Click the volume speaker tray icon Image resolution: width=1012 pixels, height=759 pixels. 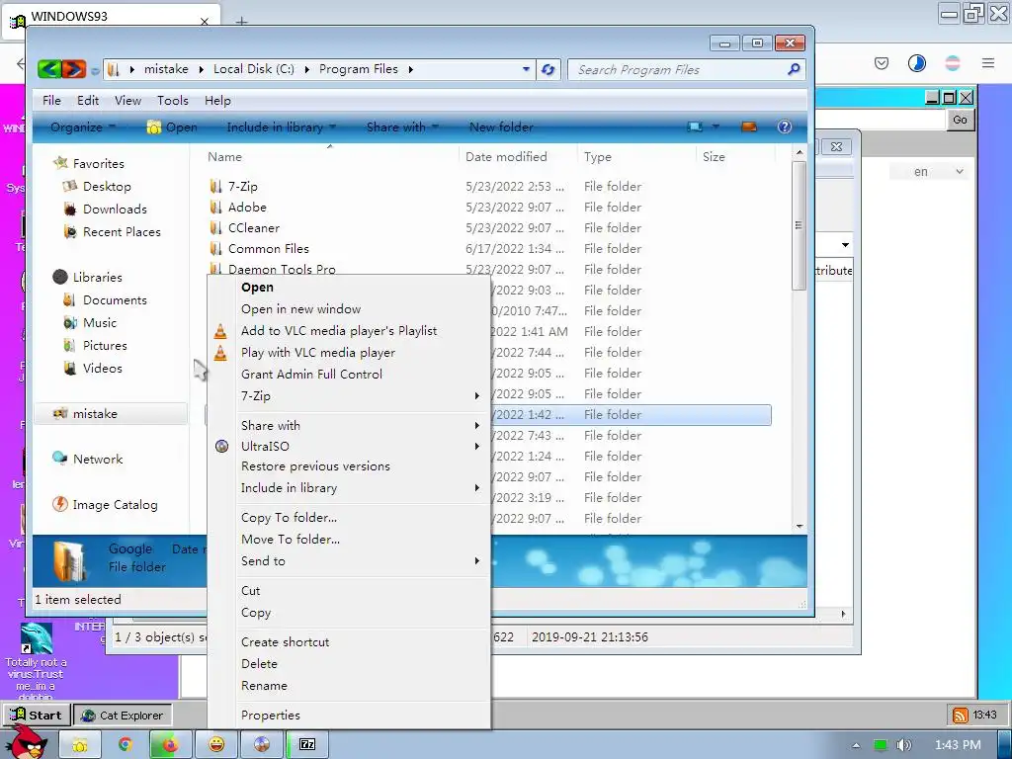point(904,745)
